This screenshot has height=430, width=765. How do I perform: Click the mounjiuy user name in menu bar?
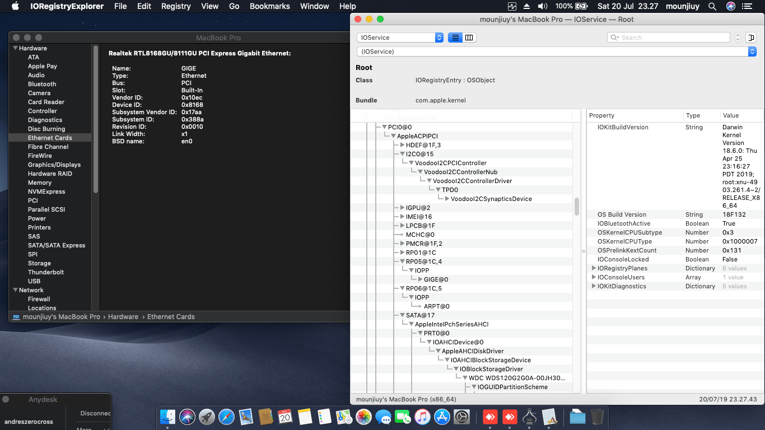683,6
